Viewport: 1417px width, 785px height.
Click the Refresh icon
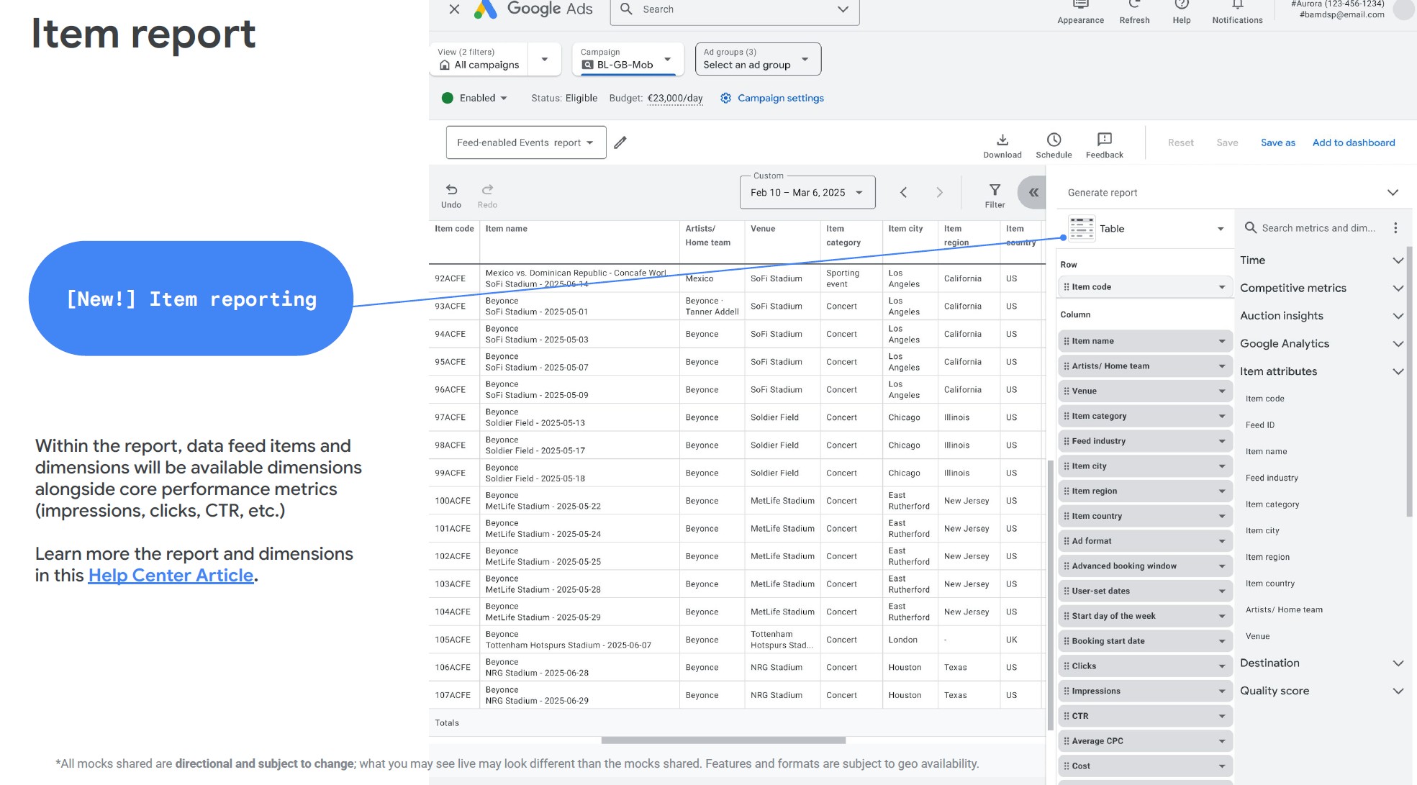pos(1134,6)
